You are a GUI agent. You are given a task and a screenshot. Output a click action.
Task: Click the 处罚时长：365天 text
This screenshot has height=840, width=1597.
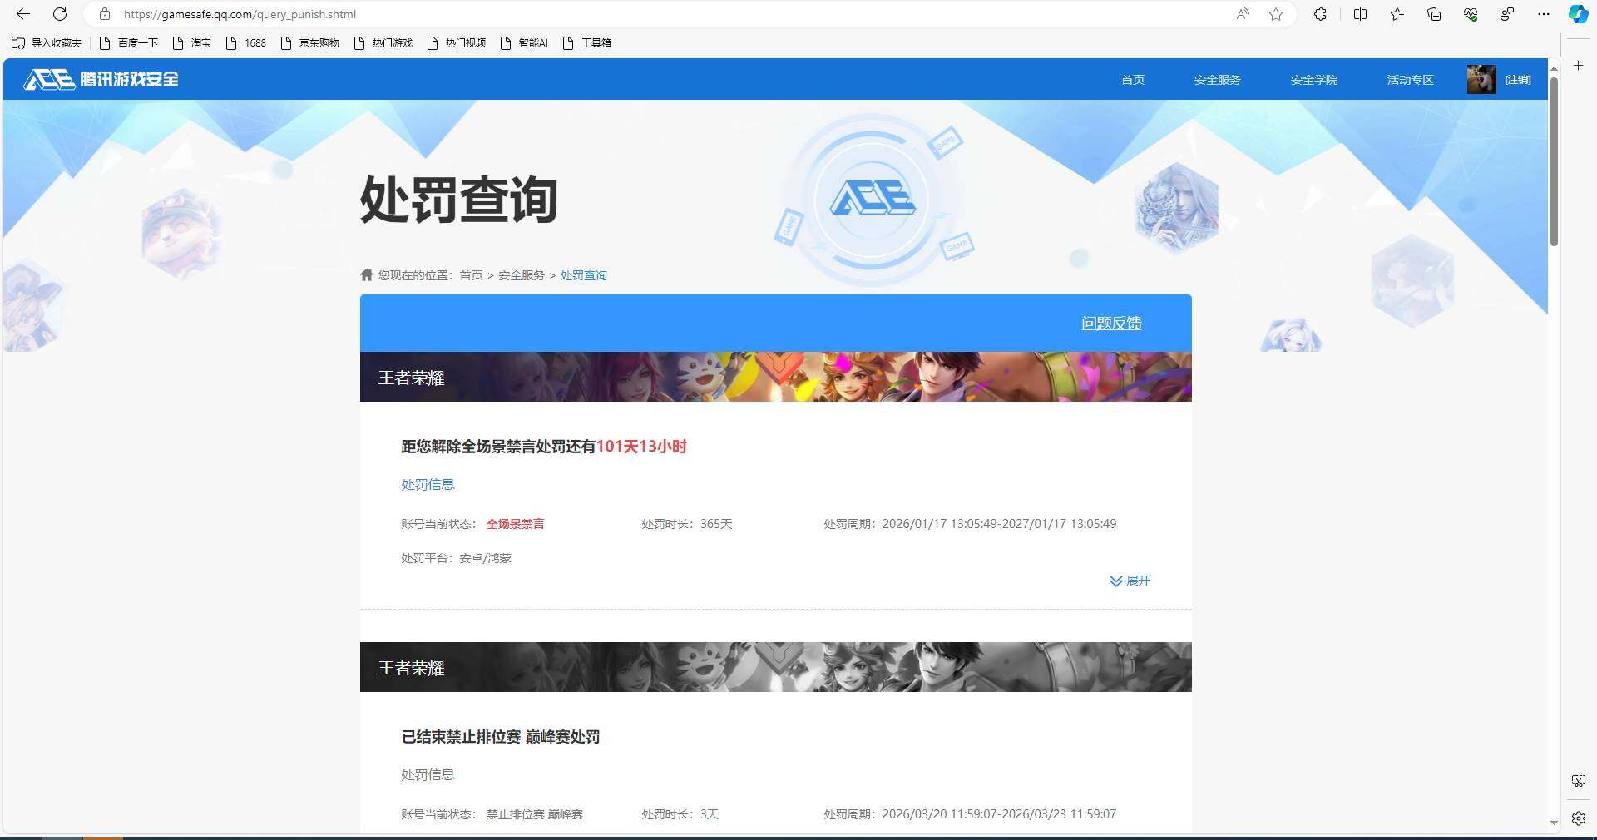click(687, 524)
